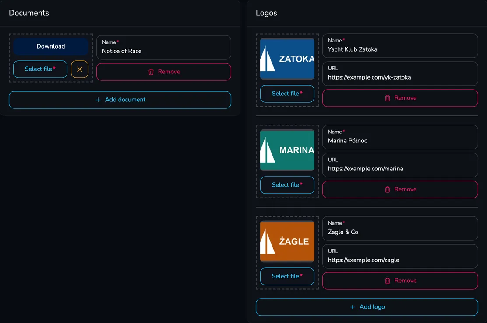Click plus icon in Add document

(x=98, y=100)
